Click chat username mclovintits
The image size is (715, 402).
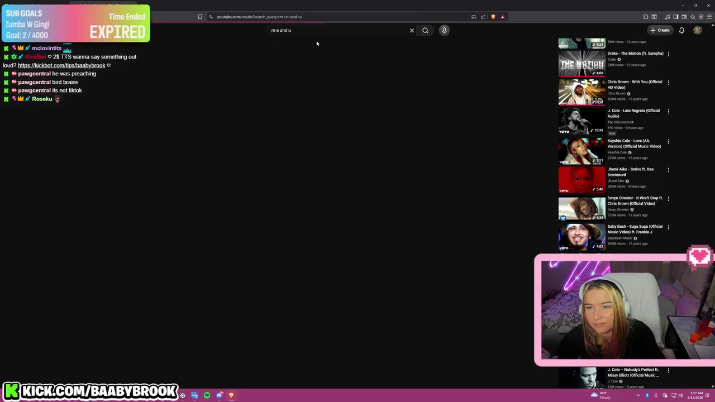(x=46, y=49)
